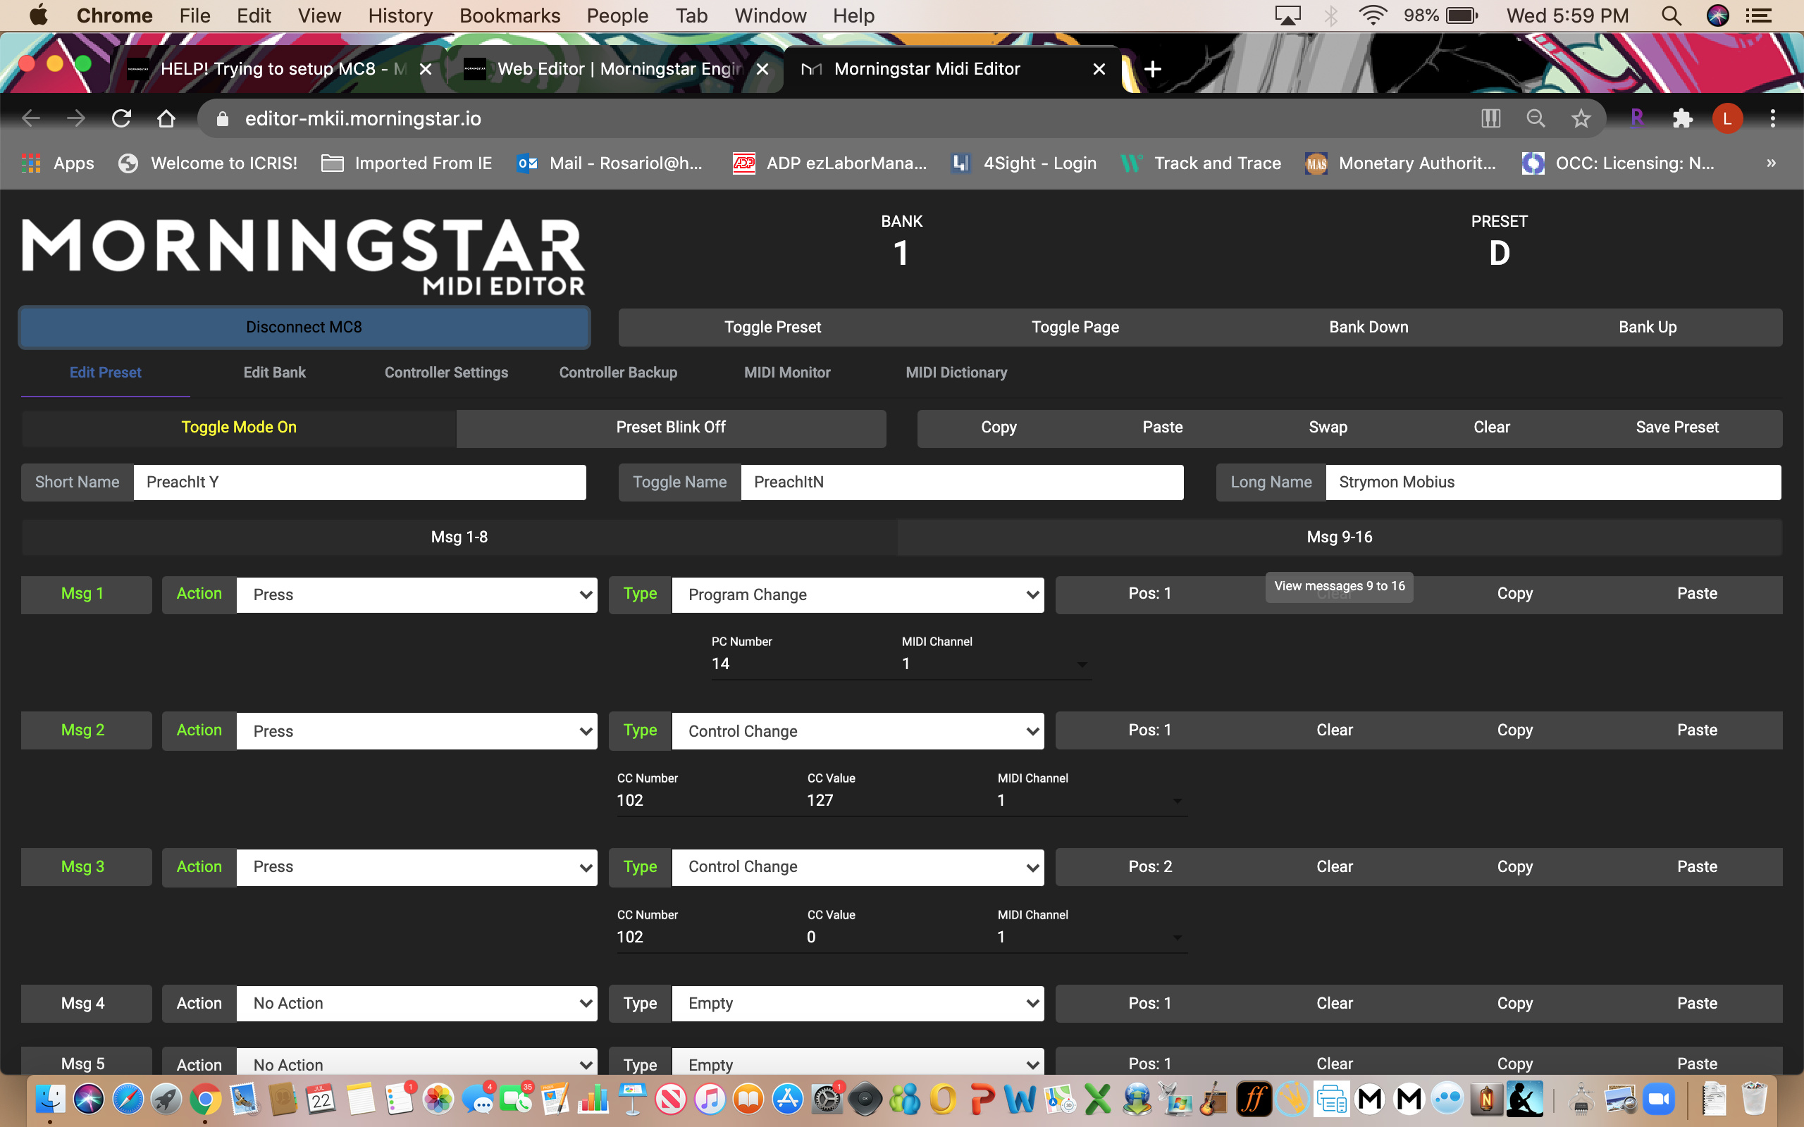The image size is (1804, 1127).
Task: Copy Msg 3 message
Action: 1515,867
